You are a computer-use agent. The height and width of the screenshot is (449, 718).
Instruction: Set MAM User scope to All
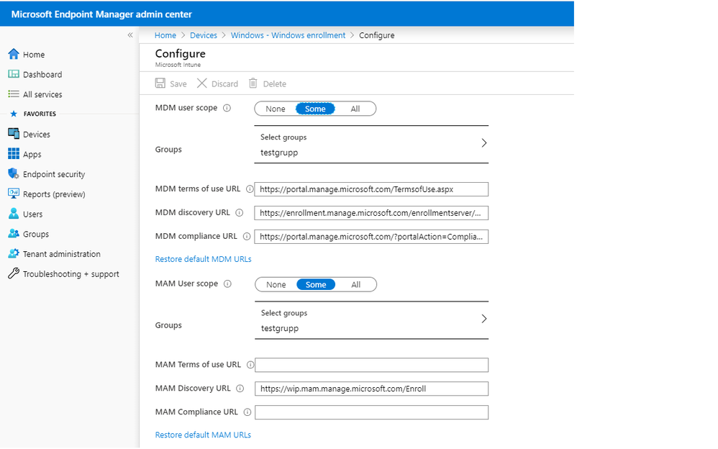(x=356, y=285)
